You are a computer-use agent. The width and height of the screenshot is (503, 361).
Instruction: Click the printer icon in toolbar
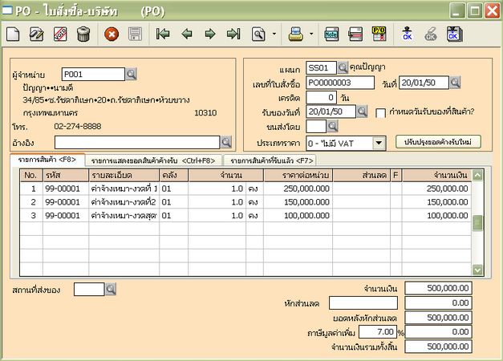[x=296, y=34]
